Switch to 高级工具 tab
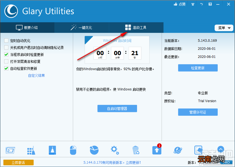 point(136,28)
